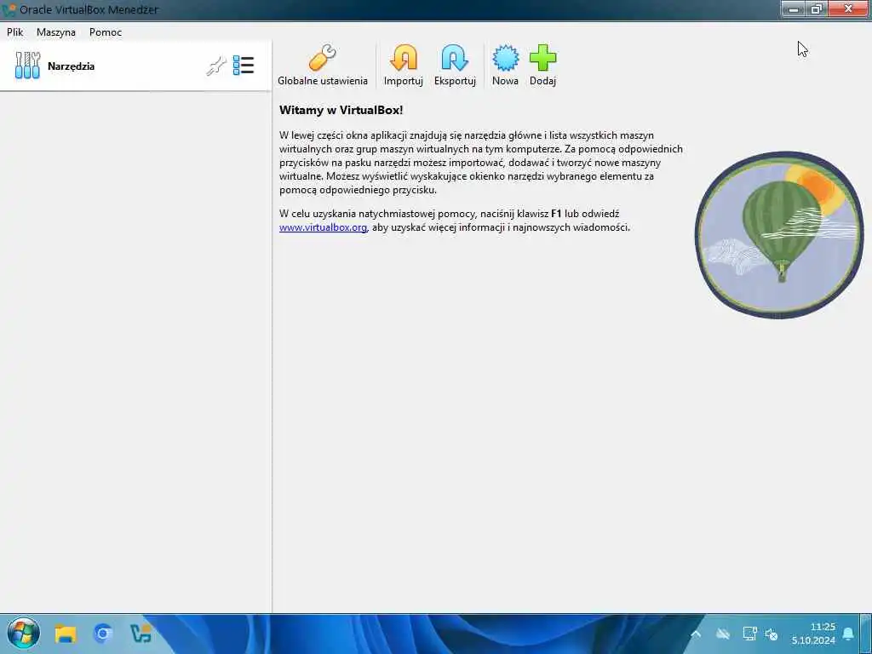872x654 pixels.
Task: Open the clock showing 11:25
Action: (813, 634)
